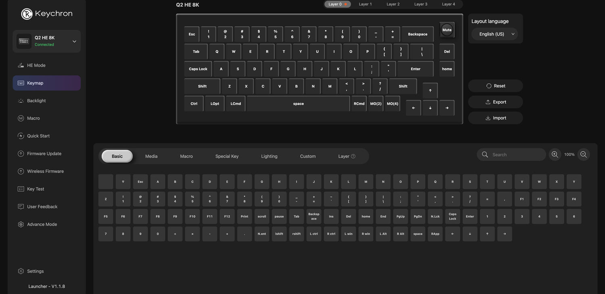The image size is (605, 294).
Task: Switch keymap to Layer 3
Action: pyautogui.click(x=421, y=4)
